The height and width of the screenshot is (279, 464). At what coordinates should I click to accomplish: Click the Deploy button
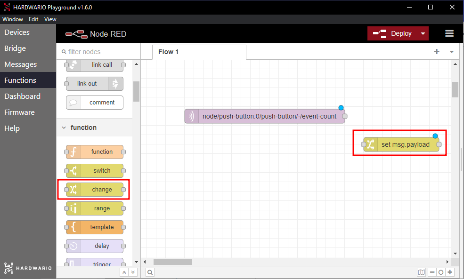[x=393, y=33]
